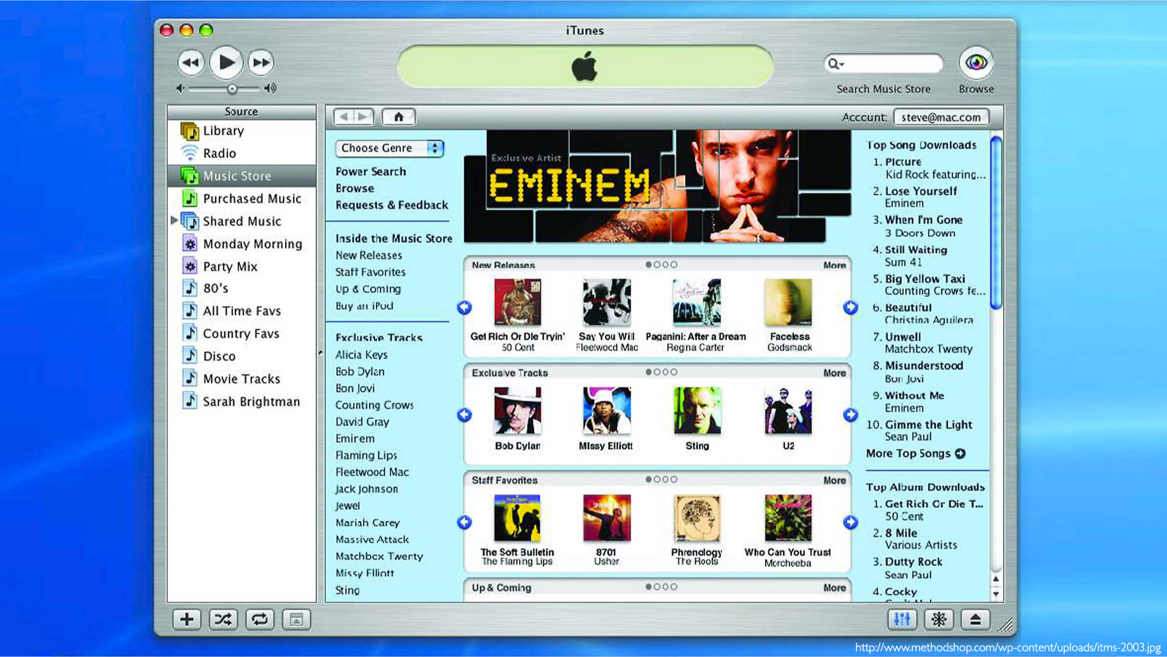
Task: Select Radio in the Source list
Action: click(241, 153)
